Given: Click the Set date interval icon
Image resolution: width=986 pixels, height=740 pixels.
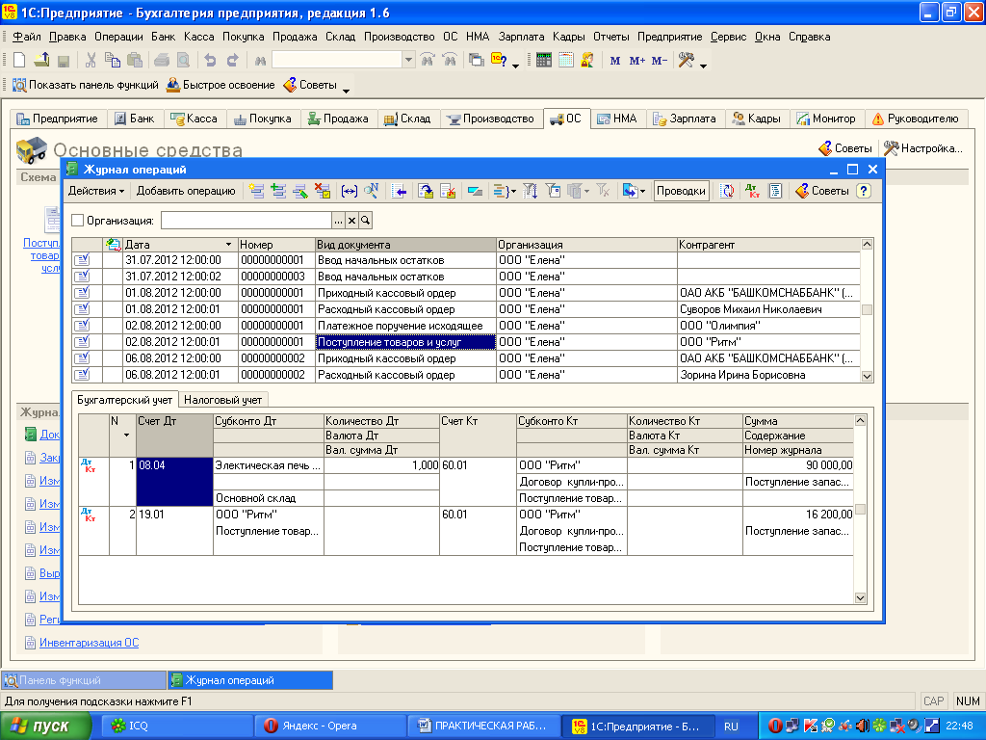Looking at the screenshot, I should 349,191.
